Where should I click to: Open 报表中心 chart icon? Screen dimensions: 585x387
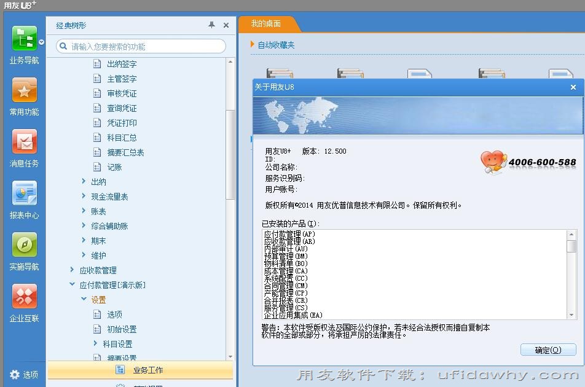[x=25, y=193]
